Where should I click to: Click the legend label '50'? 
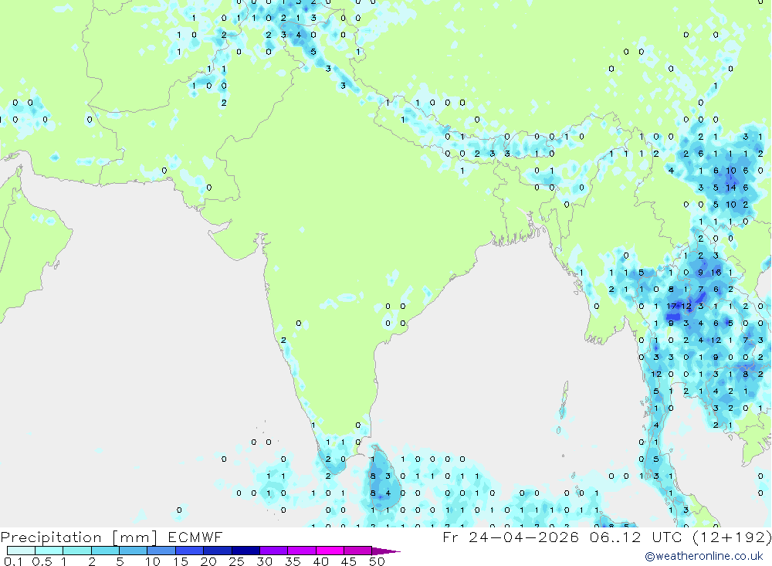coord(377,561)
